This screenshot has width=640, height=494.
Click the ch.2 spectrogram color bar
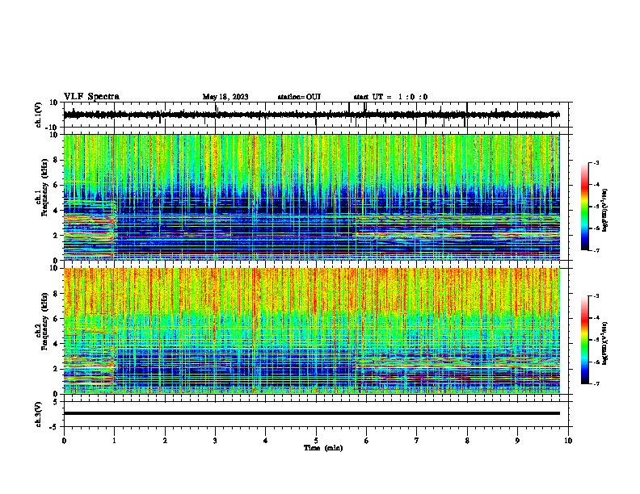click(x=585, y=340)
